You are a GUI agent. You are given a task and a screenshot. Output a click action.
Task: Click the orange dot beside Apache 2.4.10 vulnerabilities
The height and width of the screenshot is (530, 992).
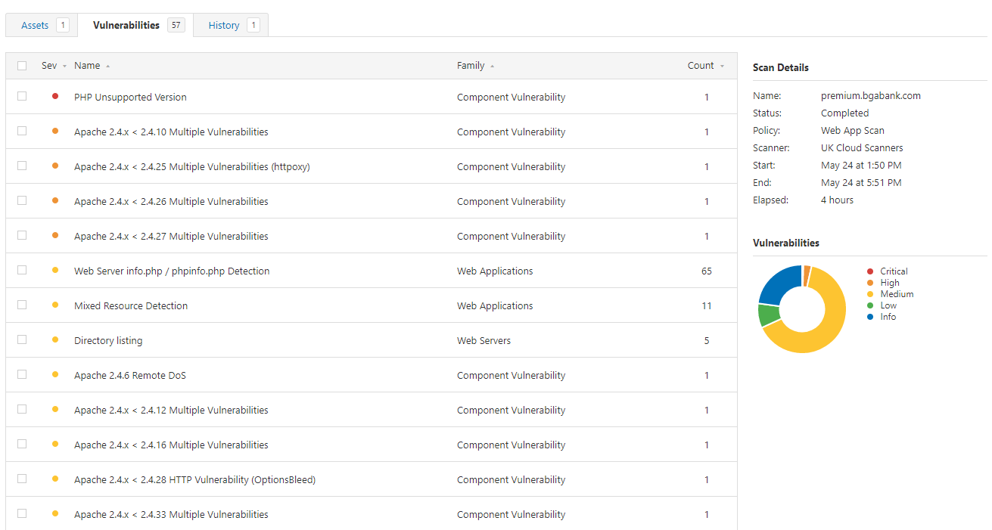55,131
